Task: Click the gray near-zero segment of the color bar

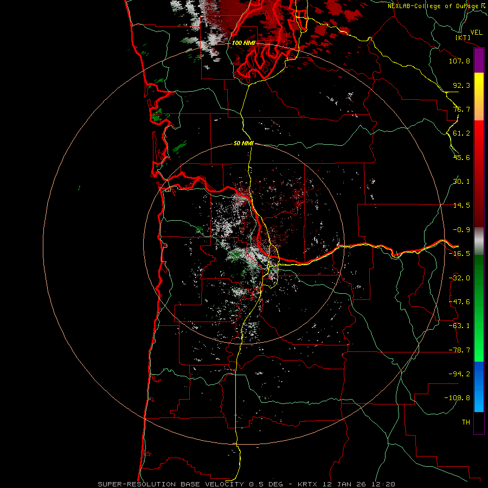Action: click(x=479, y=241)
